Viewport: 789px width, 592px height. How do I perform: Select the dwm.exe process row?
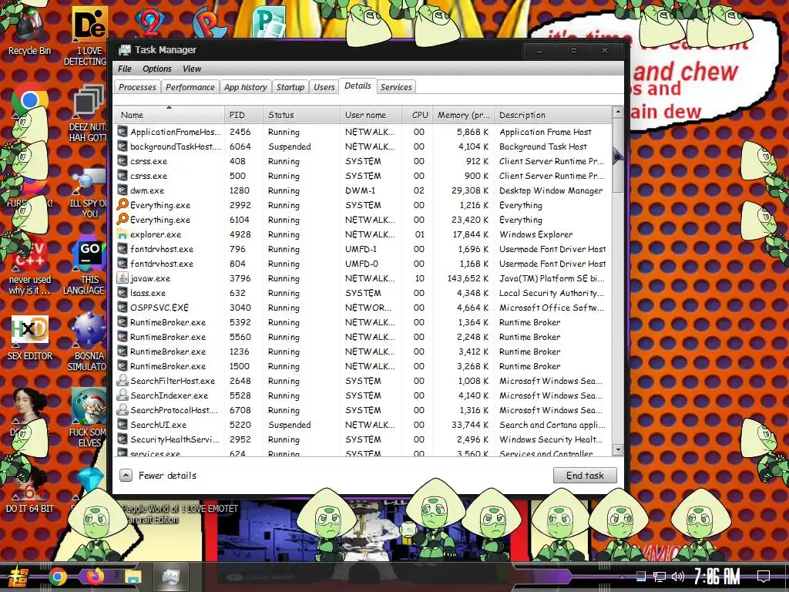[363, 190]
